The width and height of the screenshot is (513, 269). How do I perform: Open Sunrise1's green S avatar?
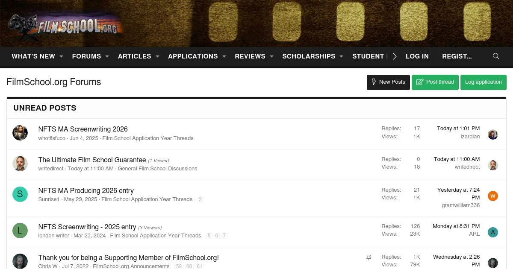20,194
